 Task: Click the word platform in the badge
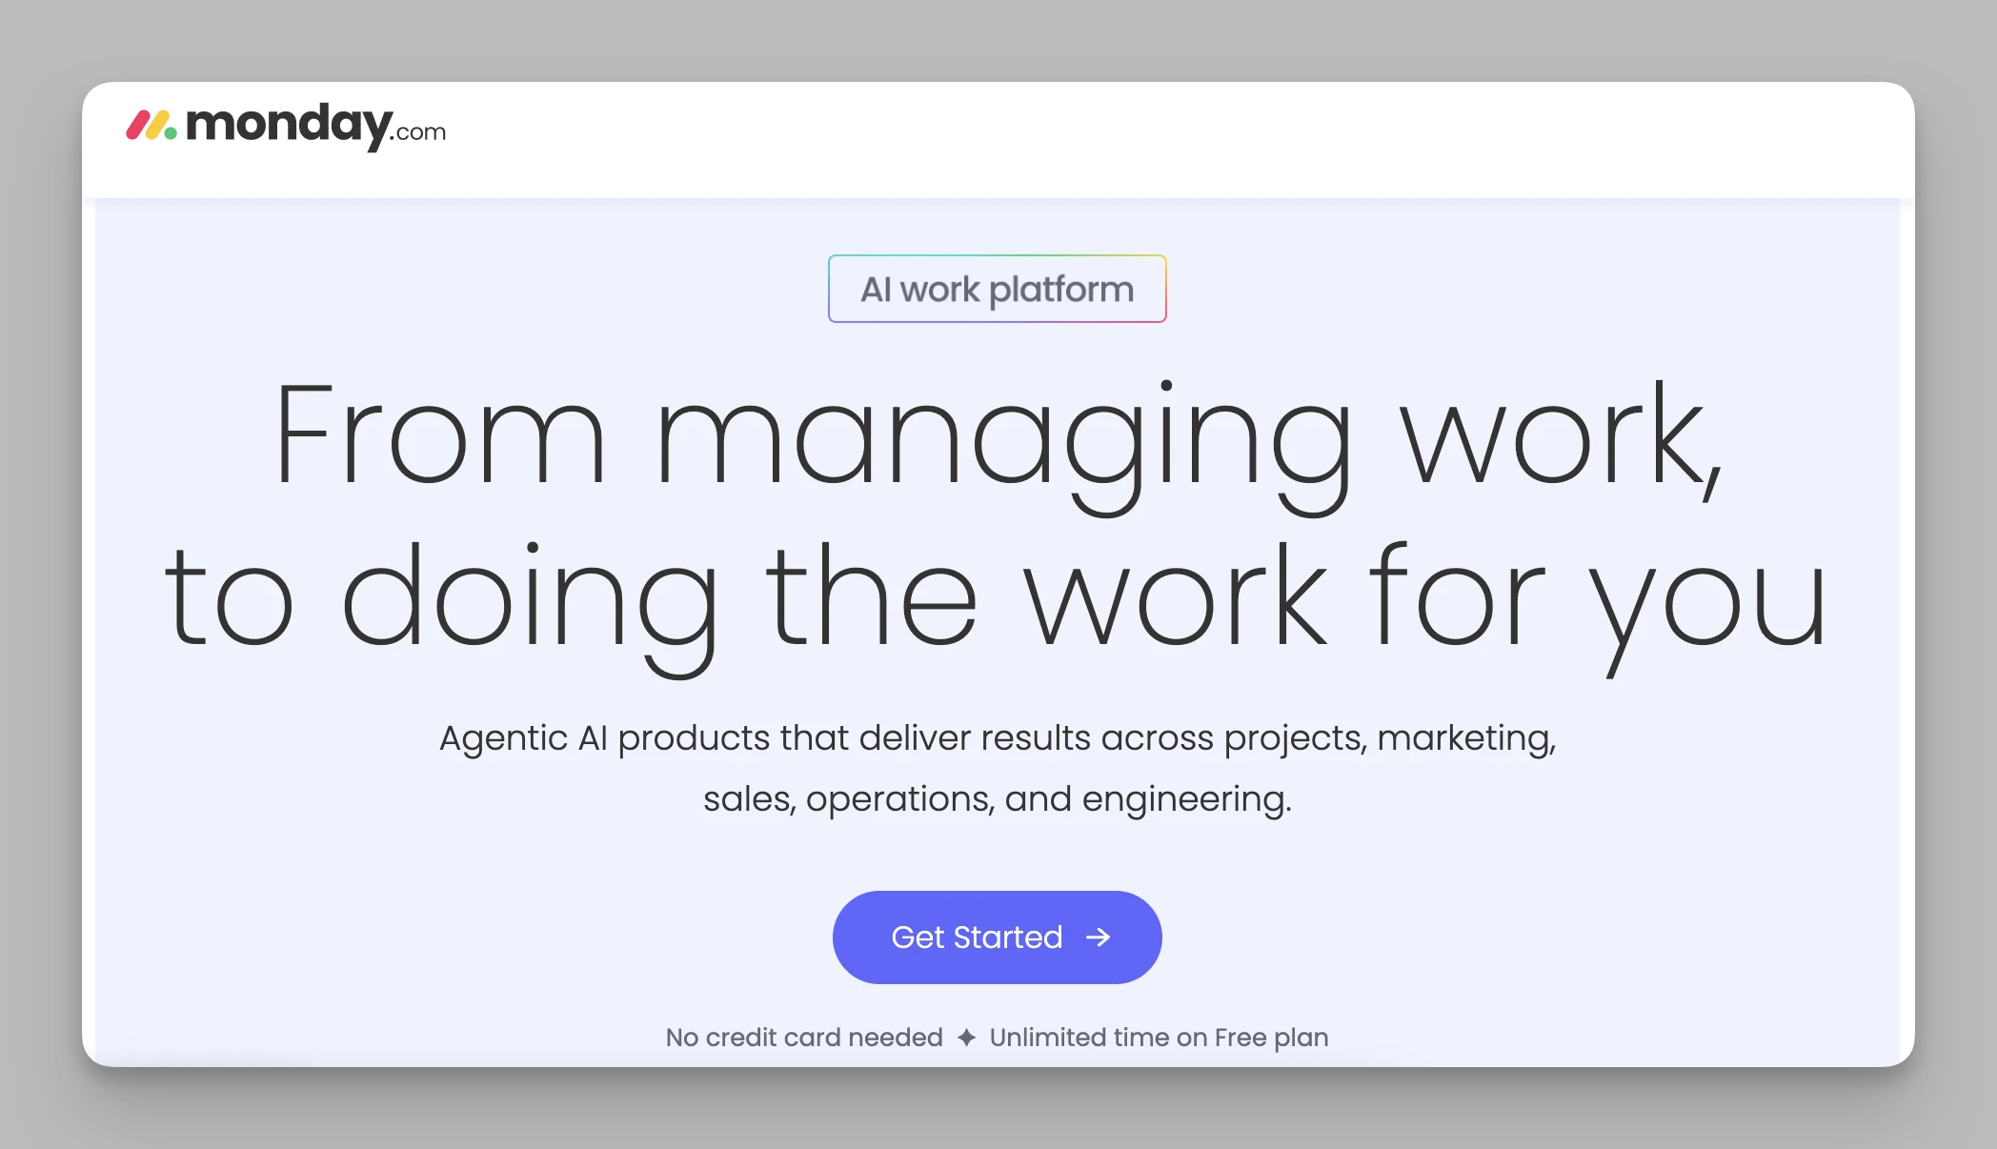tap(1061, 290)
